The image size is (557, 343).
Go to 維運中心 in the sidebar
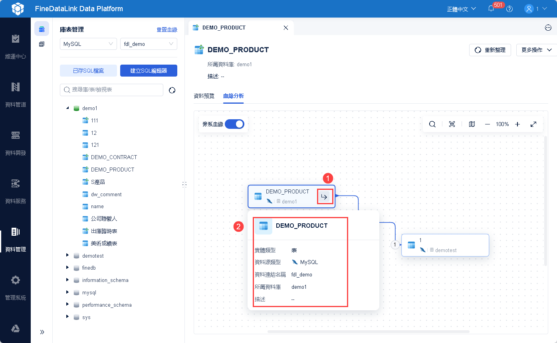click(16, 47)
